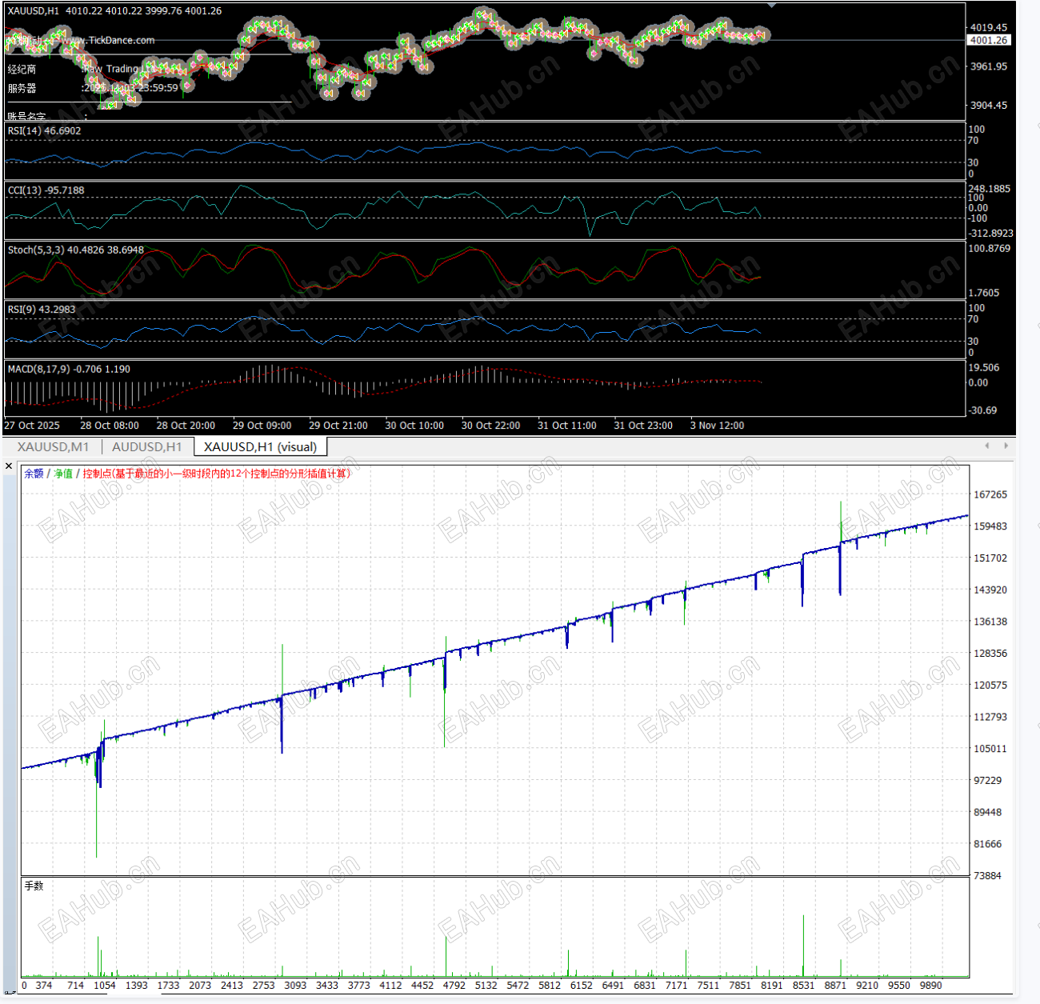Click the 27 Oct 2025 time axis label
The height and width of the screenshot is (1004, 1040).
(32, 426)
